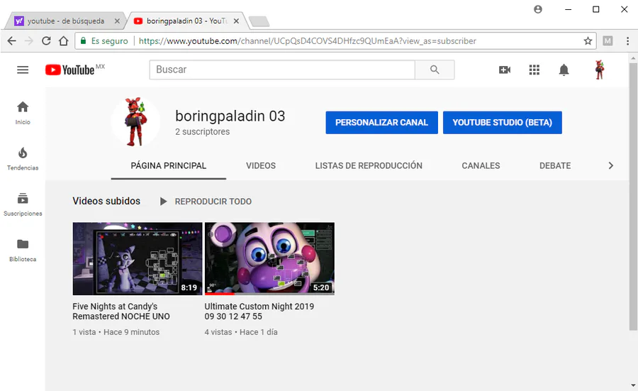Click the browser home icon
The width and height of the screenshot is (638, 391).
pos(64,40)
